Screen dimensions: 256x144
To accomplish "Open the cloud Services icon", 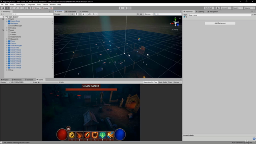I will pyautogui.click(x=218, y=8).
